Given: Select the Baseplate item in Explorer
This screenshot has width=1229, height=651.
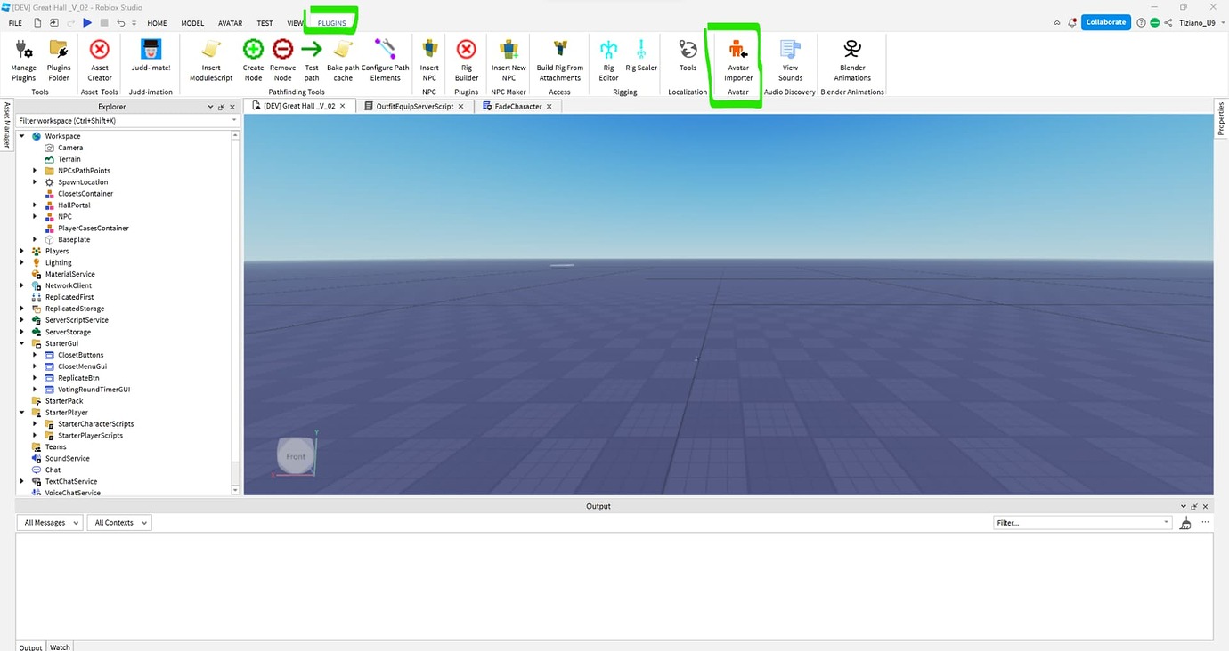Looking at the screenshot, I should coord(73,240).
